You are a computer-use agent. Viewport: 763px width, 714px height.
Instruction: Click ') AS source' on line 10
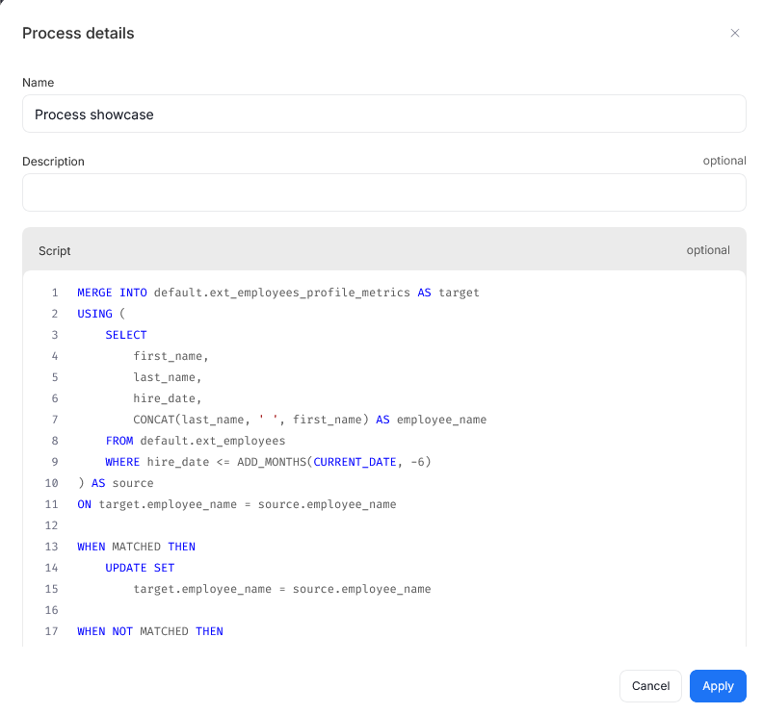(116, 483)
